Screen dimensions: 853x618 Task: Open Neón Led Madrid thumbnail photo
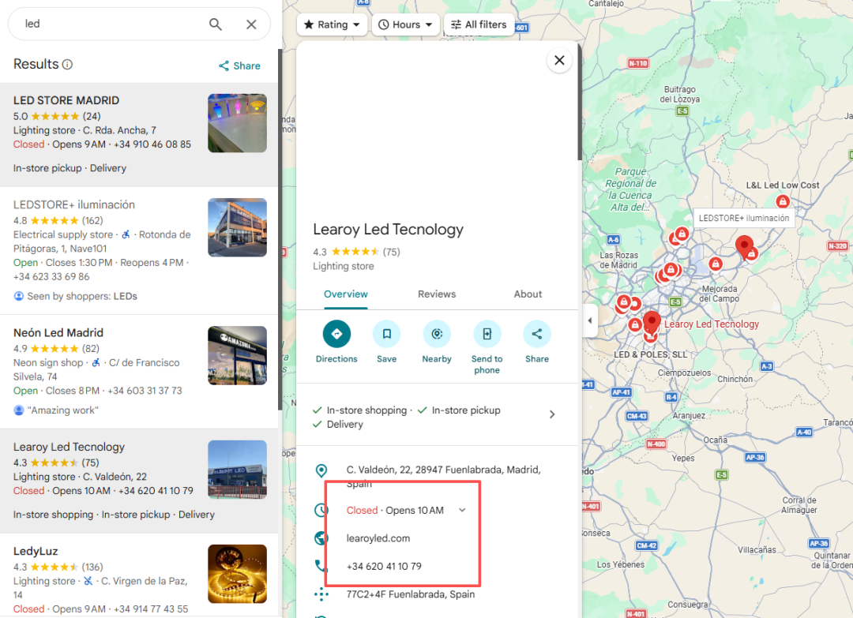point(237,355)
